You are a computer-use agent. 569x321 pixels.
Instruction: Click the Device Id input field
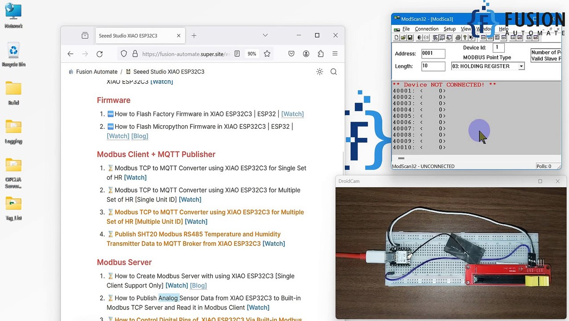(x=498, y=47)
